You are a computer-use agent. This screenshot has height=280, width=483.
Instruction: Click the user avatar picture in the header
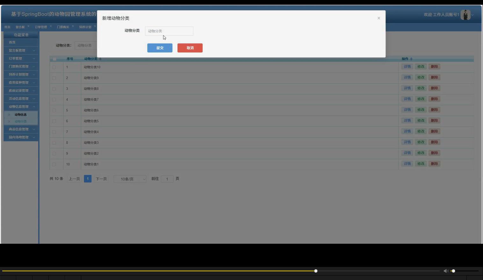click(465, 15)
